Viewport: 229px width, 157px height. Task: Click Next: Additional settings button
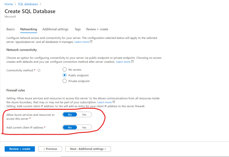88,149
